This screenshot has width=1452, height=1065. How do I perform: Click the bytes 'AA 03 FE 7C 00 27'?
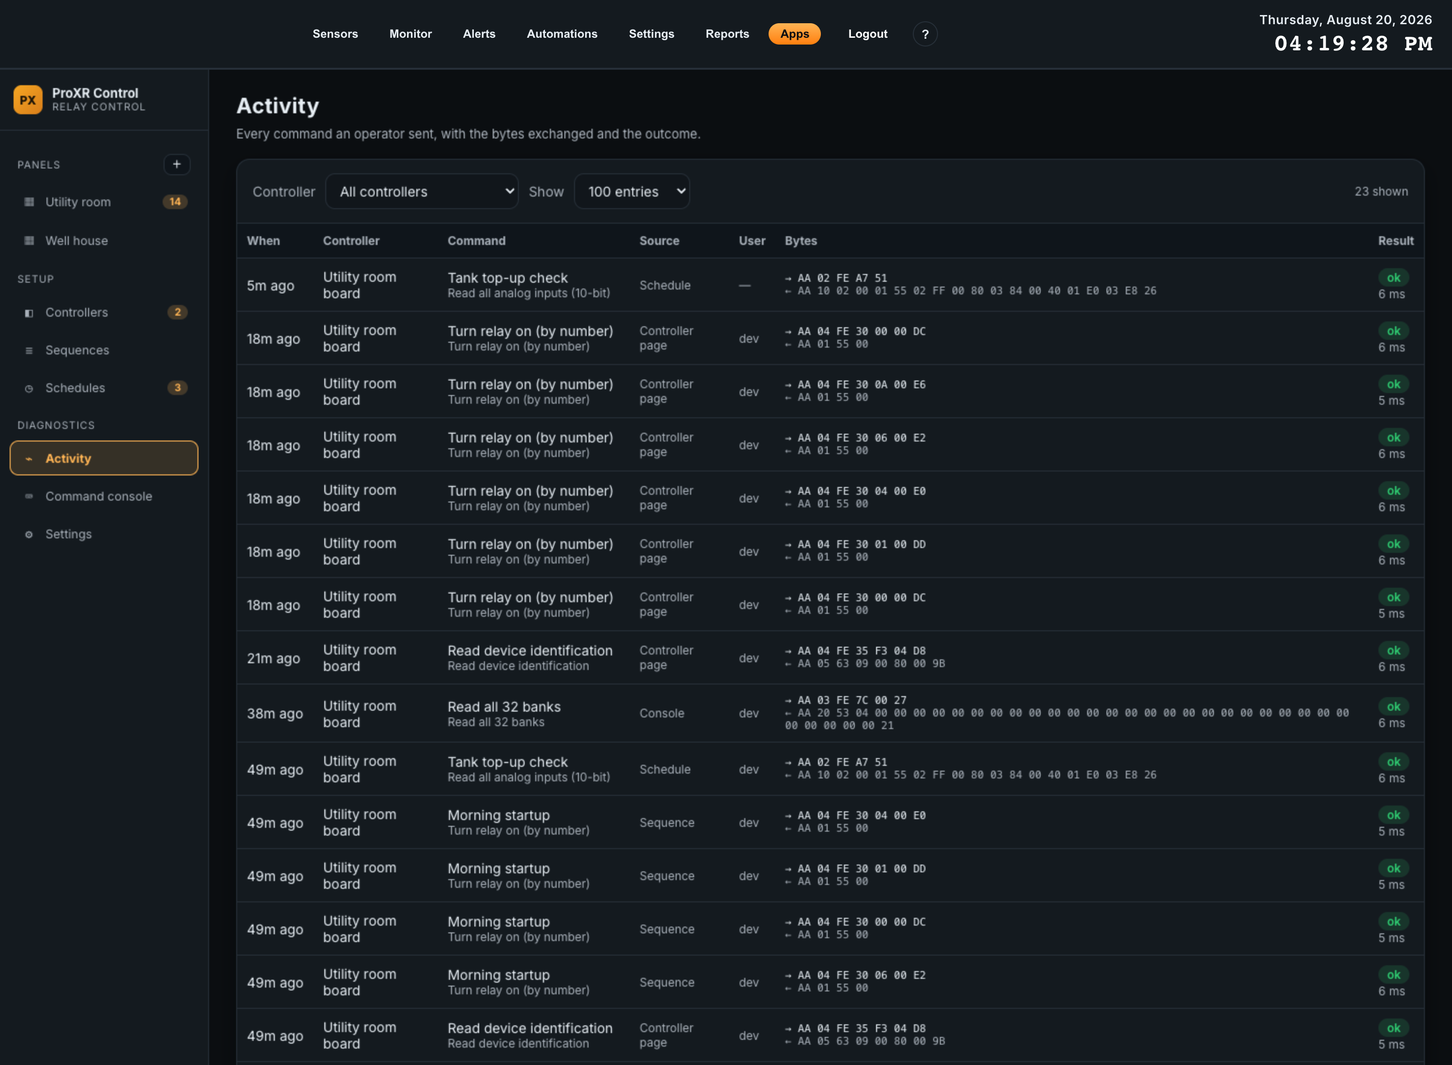tap(852, 700)
